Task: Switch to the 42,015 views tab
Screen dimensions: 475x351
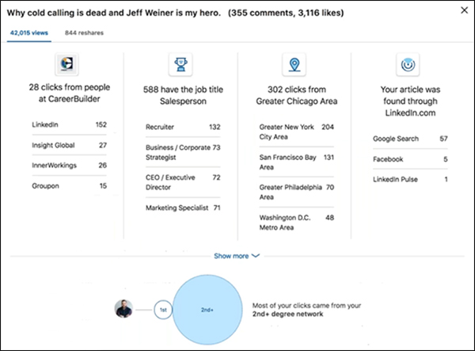Action: click(x=29, y=32)
